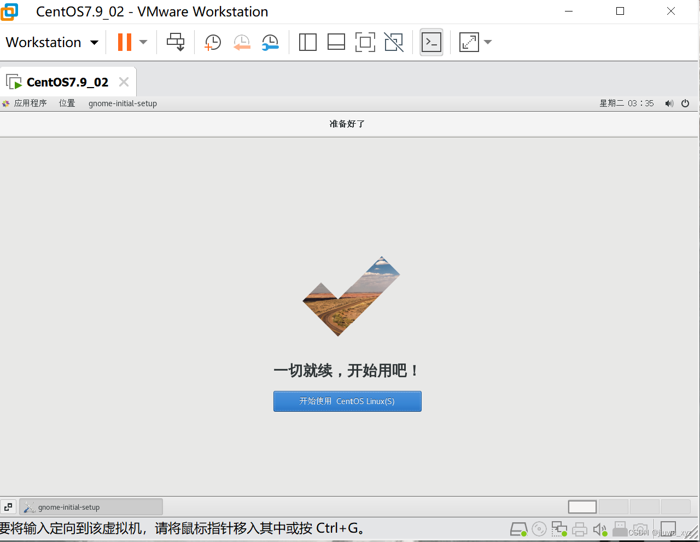Open the snapshot manager with wrench icon

click(x=270, y=42)
